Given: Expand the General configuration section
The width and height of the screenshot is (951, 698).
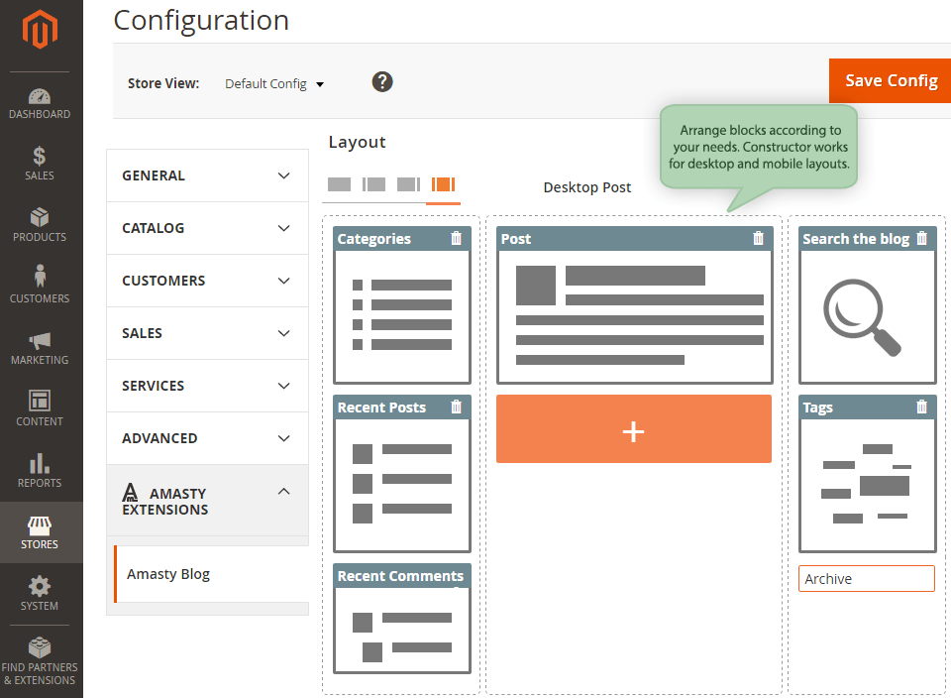Looking at the screenshot, I should click(207, 175).
